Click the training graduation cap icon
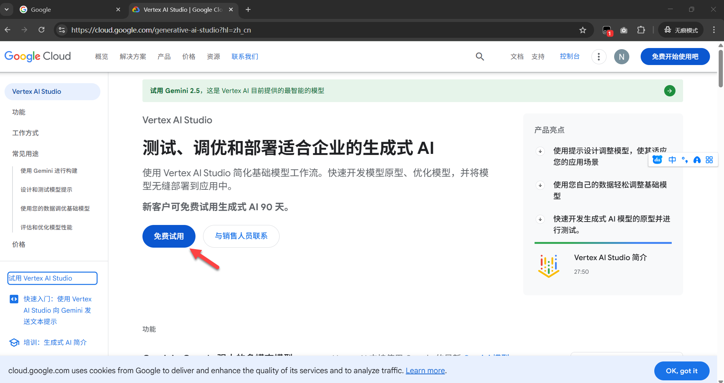Viewport: 724px width, 383px height. [14, 343]
